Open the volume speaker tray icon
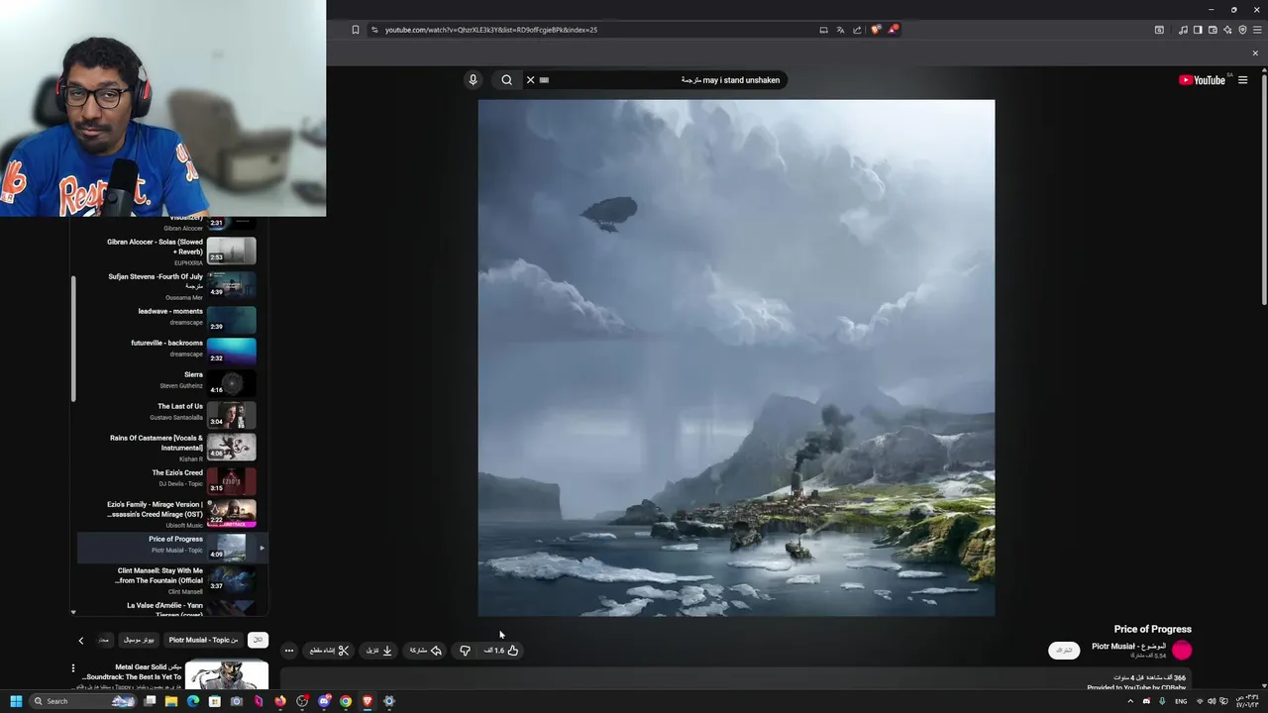Viewport: 1268px width, 713px height. (1212, 701)
